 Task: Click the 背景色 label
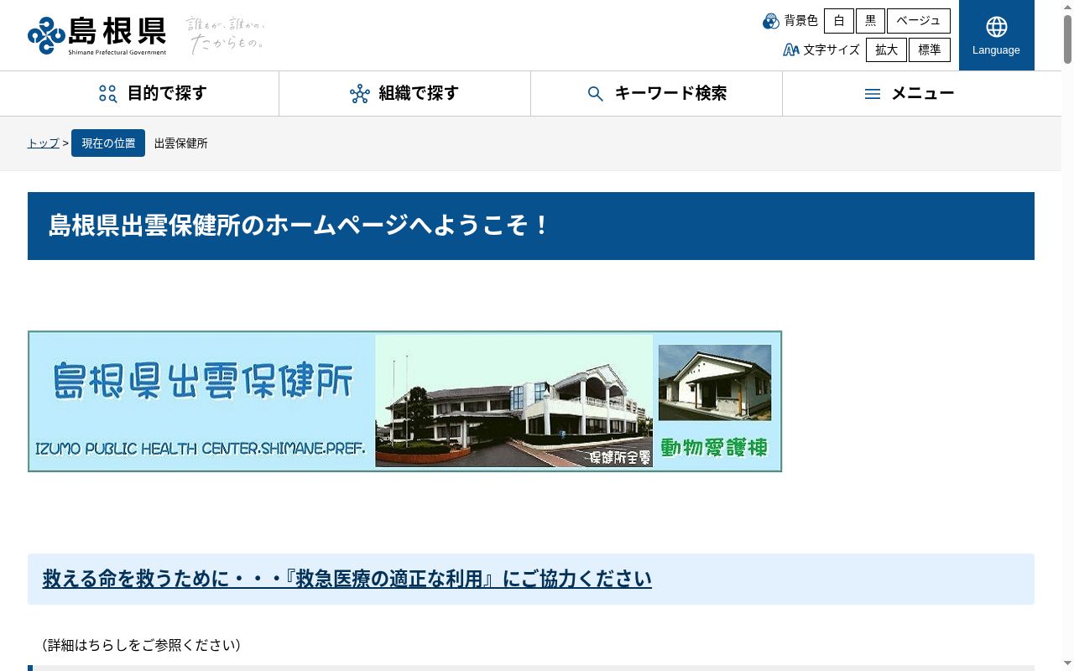(801, 21)
